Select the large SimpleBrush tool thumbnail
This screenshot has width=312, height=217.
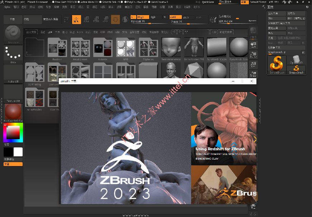[277, 65]
